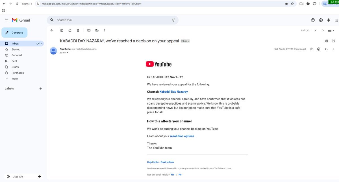Add an emoji reaction to email
The width and height of the screenshot is (339, 182).
click(319, 49)
